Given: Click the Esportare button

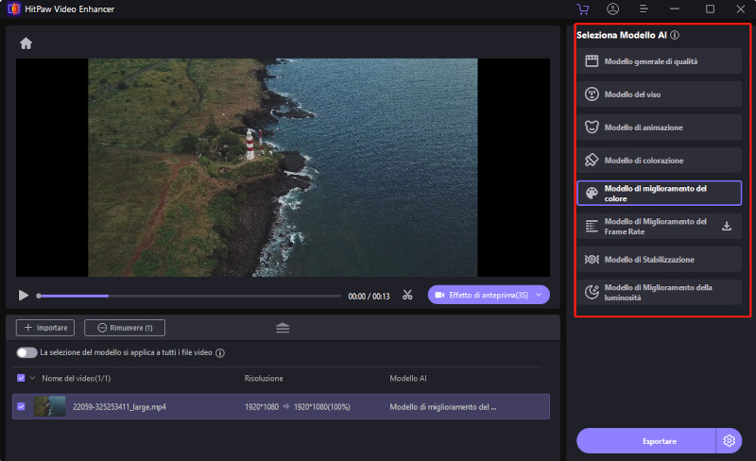Looking at the screenshot, I should click(x=647, y=440).
